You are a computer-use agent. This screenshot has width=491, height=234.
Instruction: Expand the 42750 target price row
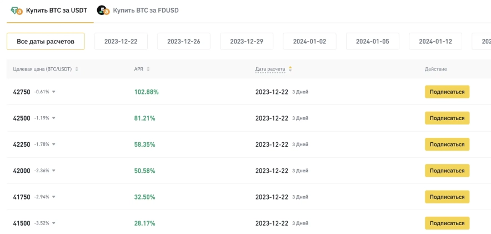[x=54, y=92]
